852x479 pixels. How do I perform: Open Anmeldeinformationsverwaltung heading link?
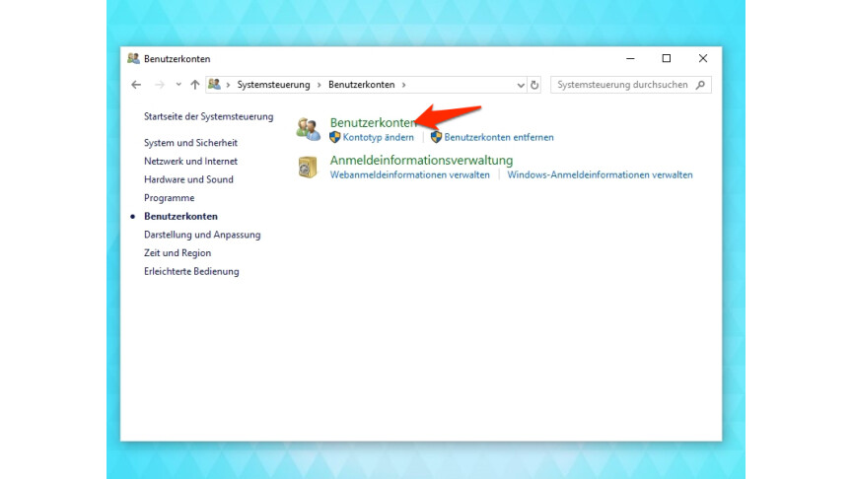(x=422, y=161)
